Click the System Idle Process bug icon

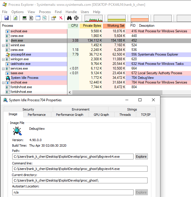click(x=8, y=78)
